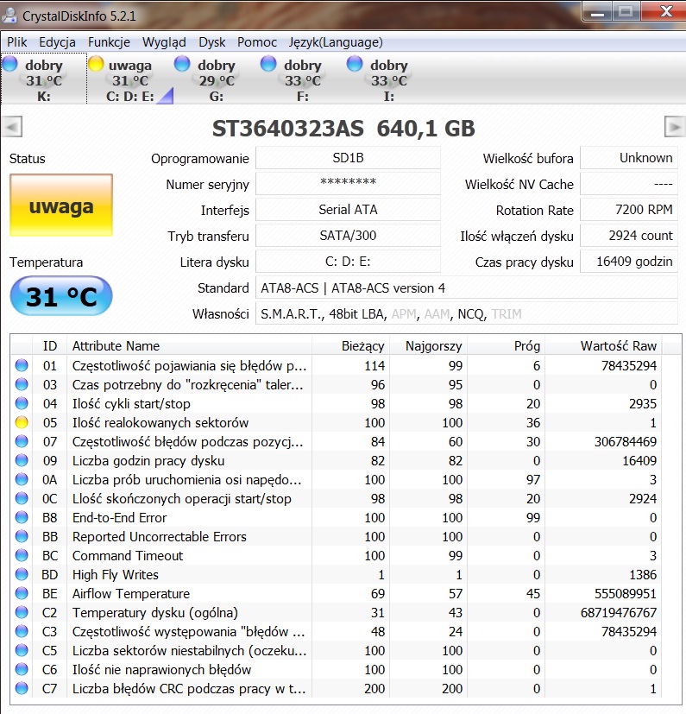The height and width of the screenshot is (714, 686).
Task: Click the CrystalDiskInfo title bar icon
Action: 9,15
